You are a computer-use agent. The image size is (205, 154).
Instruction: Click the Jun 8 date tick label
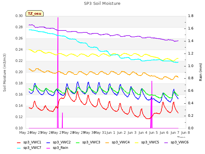click(185, 133)
